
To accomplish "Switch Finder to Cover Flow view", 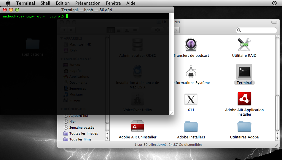I will 135,30.
